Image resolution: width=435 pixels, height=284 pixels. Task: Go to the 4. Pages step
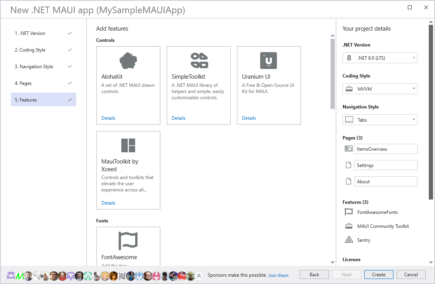43,83
